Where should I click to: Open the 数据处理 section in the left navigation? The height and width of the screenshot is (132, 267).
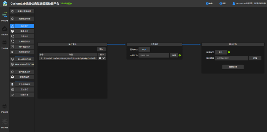point(5,17)
